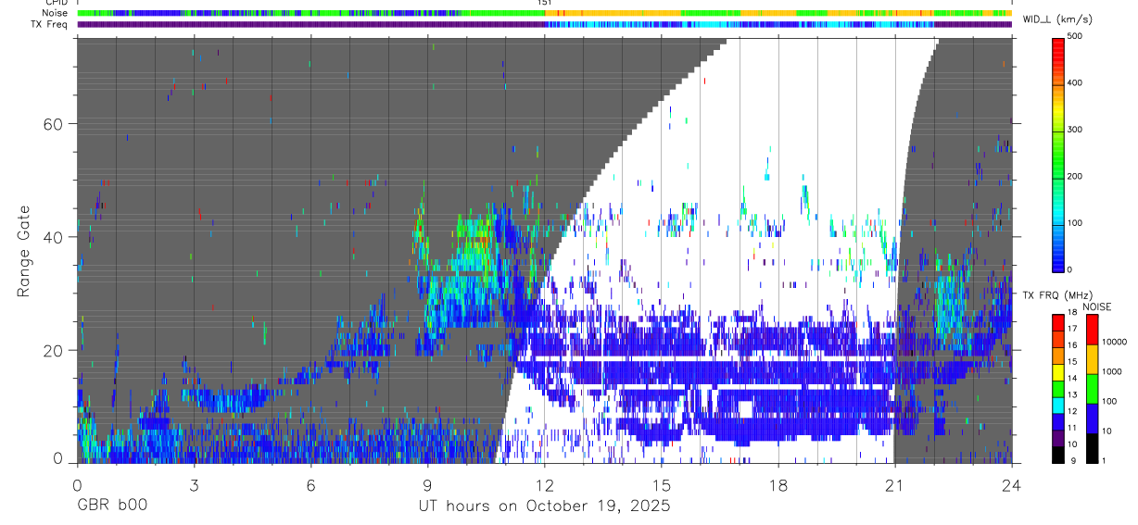Click the 16 tick on TX FRQ legend
1138x525 pixels.
1072,347
